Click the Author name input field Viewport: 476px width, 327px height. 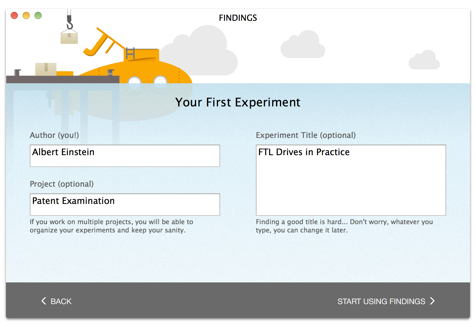coord(125,156)
